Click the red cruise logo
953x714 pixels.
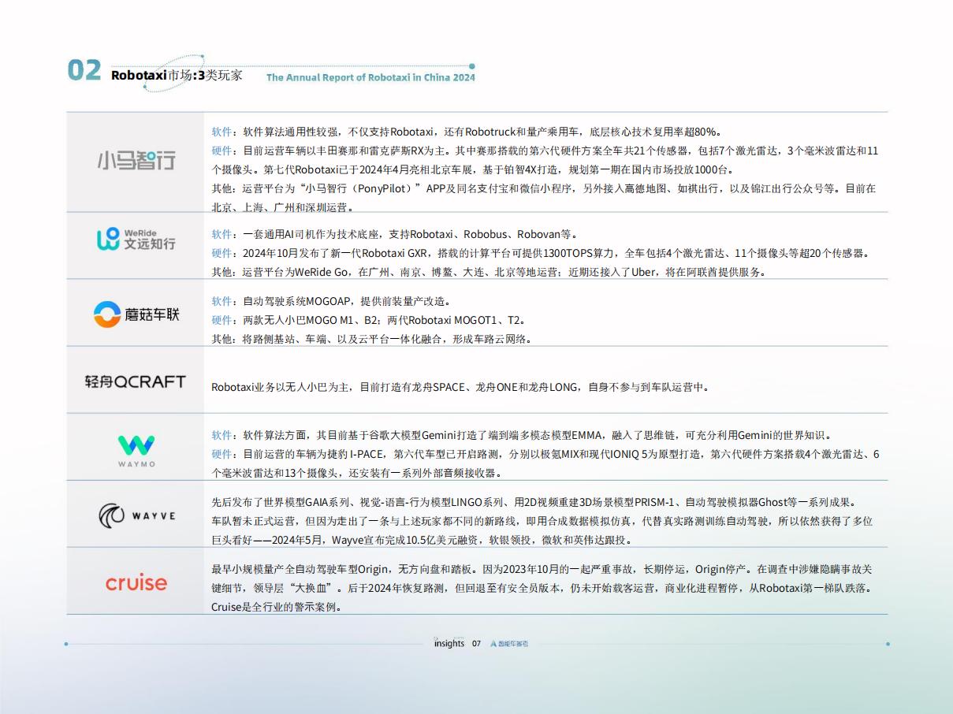[x=136, y=583]
